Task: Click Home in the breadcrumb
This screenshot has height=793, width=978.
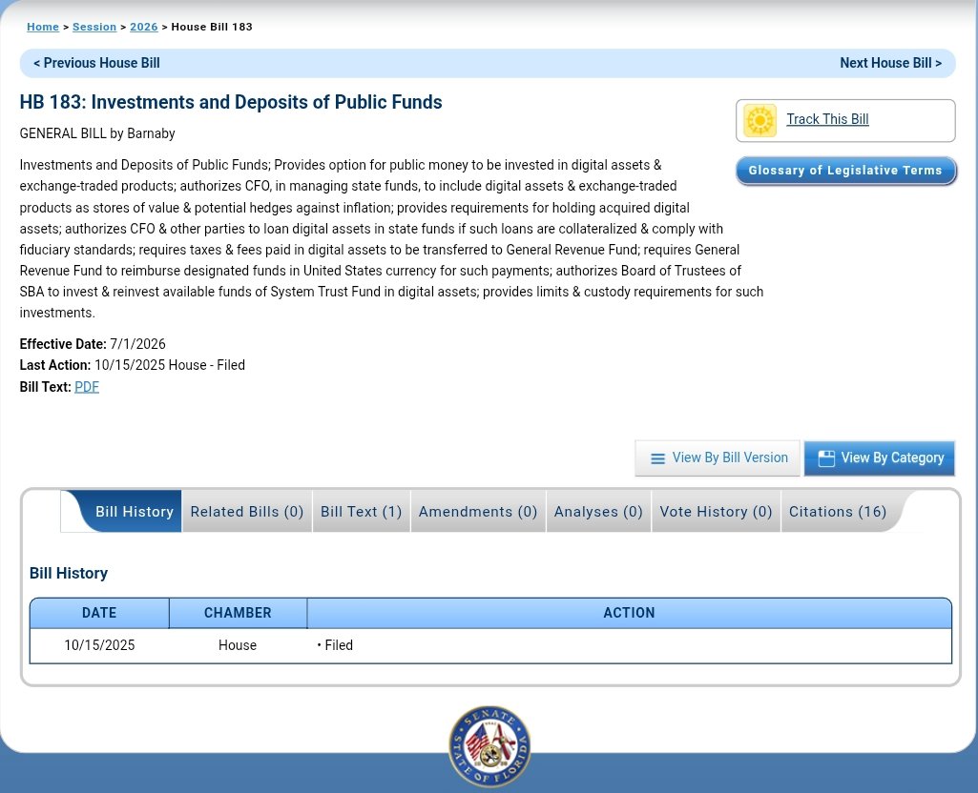Action: tap(42, 27)
